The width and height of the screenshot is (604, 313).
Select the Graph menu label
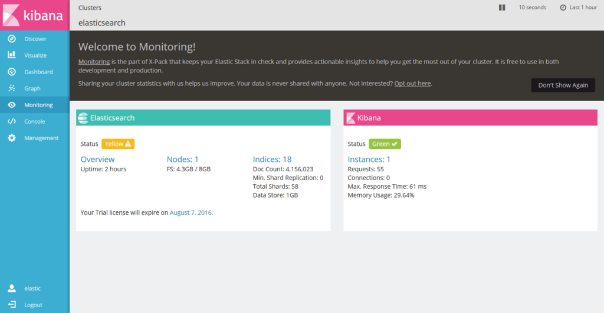click(32, 88)
